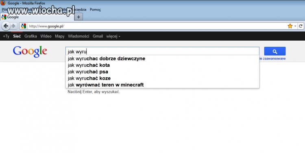
Task: Click the zaawansowane search link
Action: pos(272,59)
